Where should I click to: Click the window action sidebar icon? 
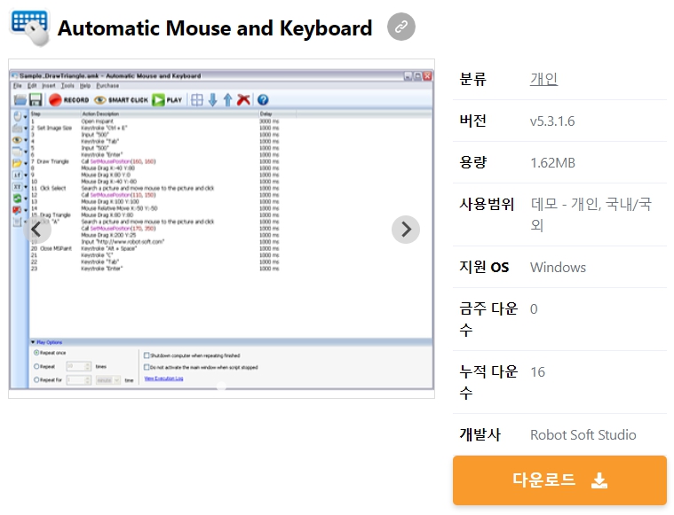click(x=17, y=152)
